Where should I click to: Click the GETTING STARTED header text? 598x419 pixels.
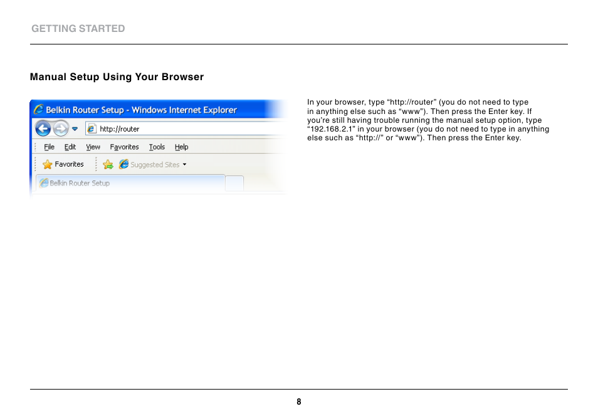78,29
